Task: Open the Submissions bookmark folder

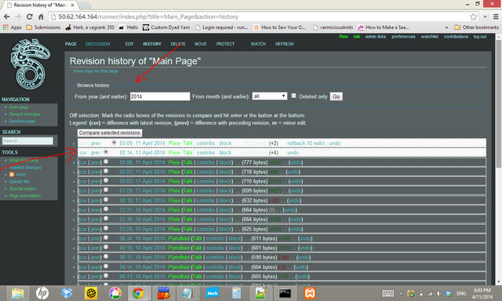Action: click(43, 27)
